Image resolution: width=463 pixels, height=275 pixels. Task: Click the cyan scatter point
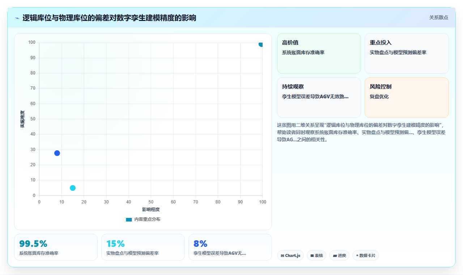point(73,188)
